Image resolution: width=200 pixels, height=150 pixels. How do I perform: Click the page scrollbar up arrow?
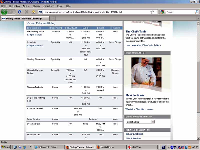198,23
